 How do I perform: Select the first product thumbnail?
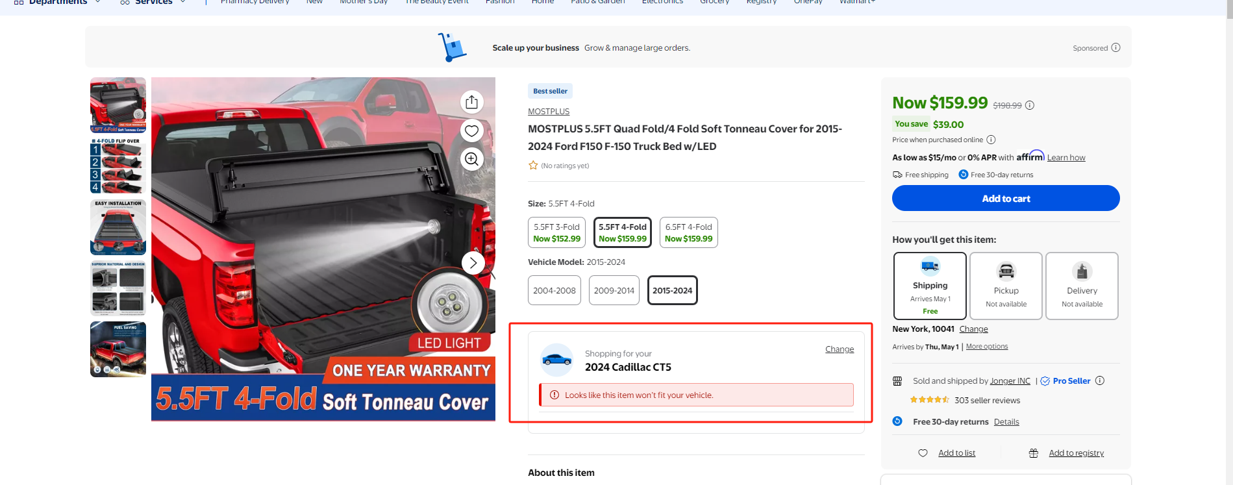[x=118, y=105]
